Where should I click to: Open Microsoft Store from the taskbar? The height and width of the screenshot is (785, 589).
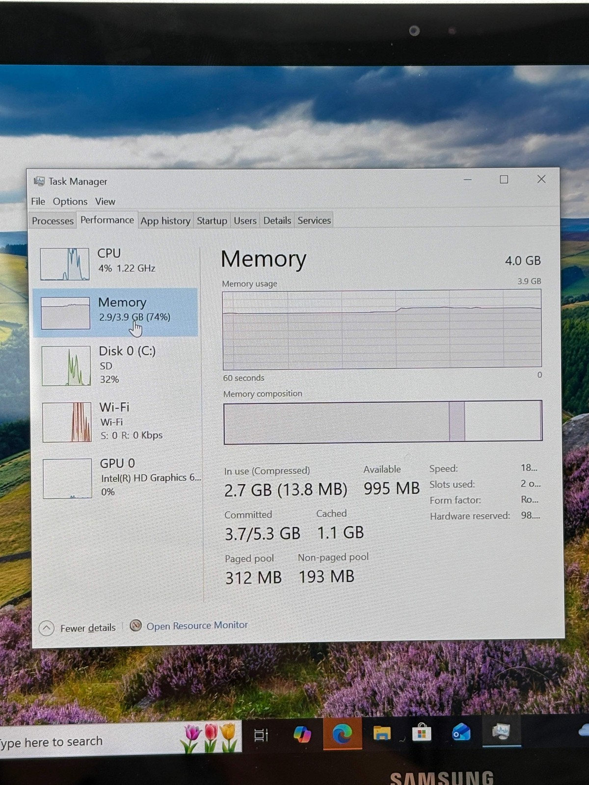tap(422, 733)
